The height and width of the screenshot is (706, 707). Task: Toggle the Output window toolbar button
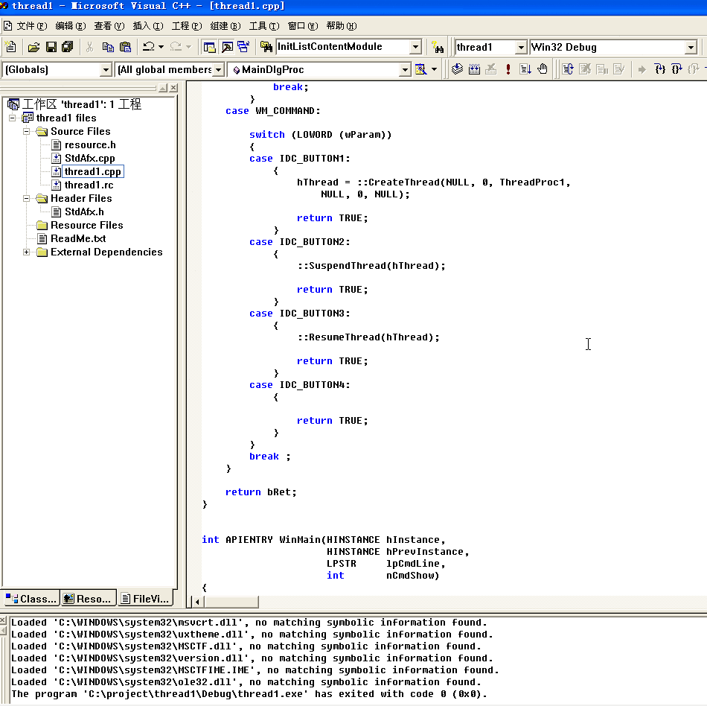click(227, 47)
